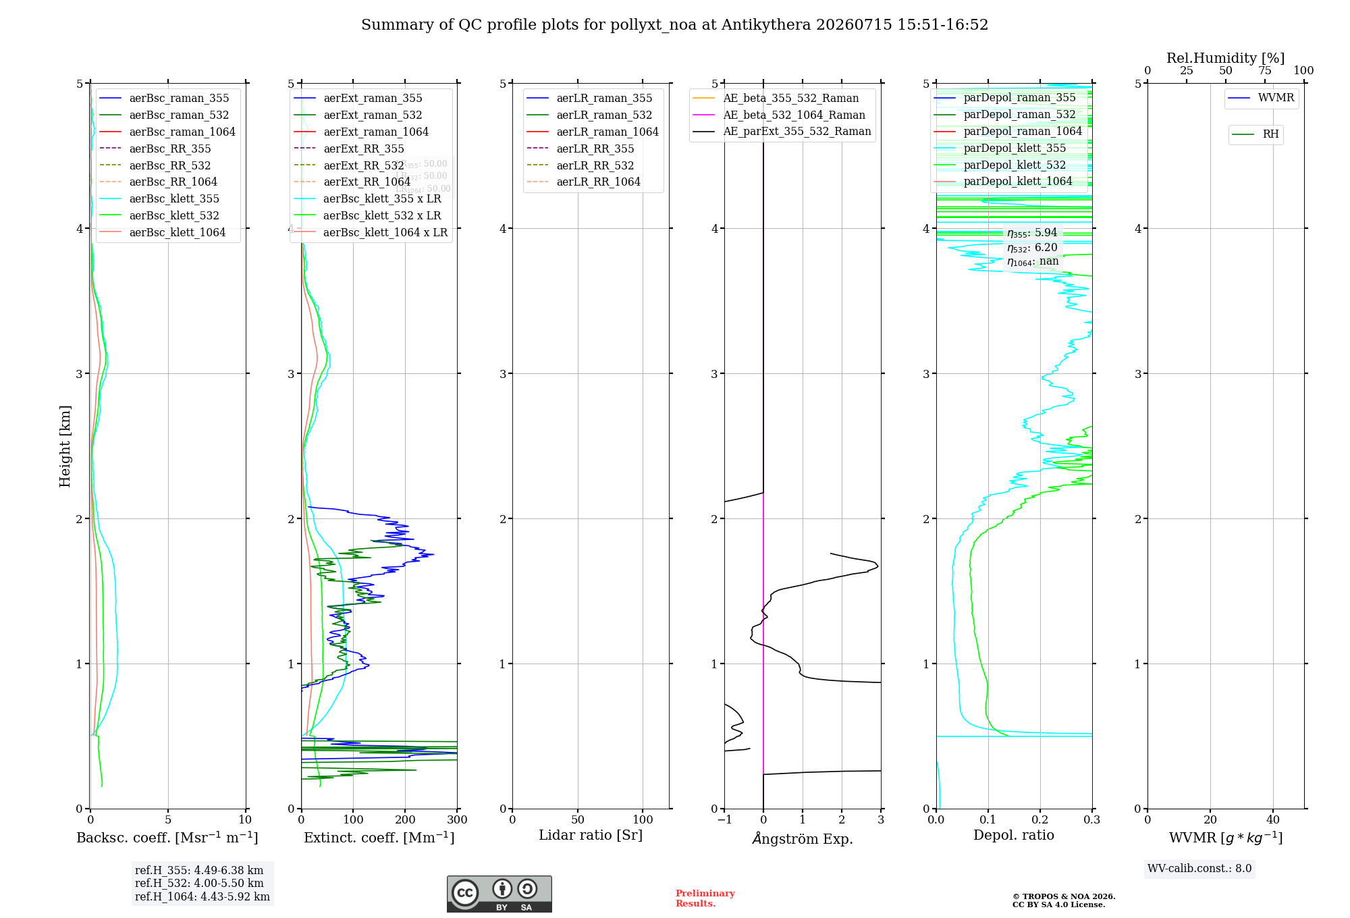Click the Preliminary Results red text
This screenshot has width=1350, height=918.
pos(705,898)
